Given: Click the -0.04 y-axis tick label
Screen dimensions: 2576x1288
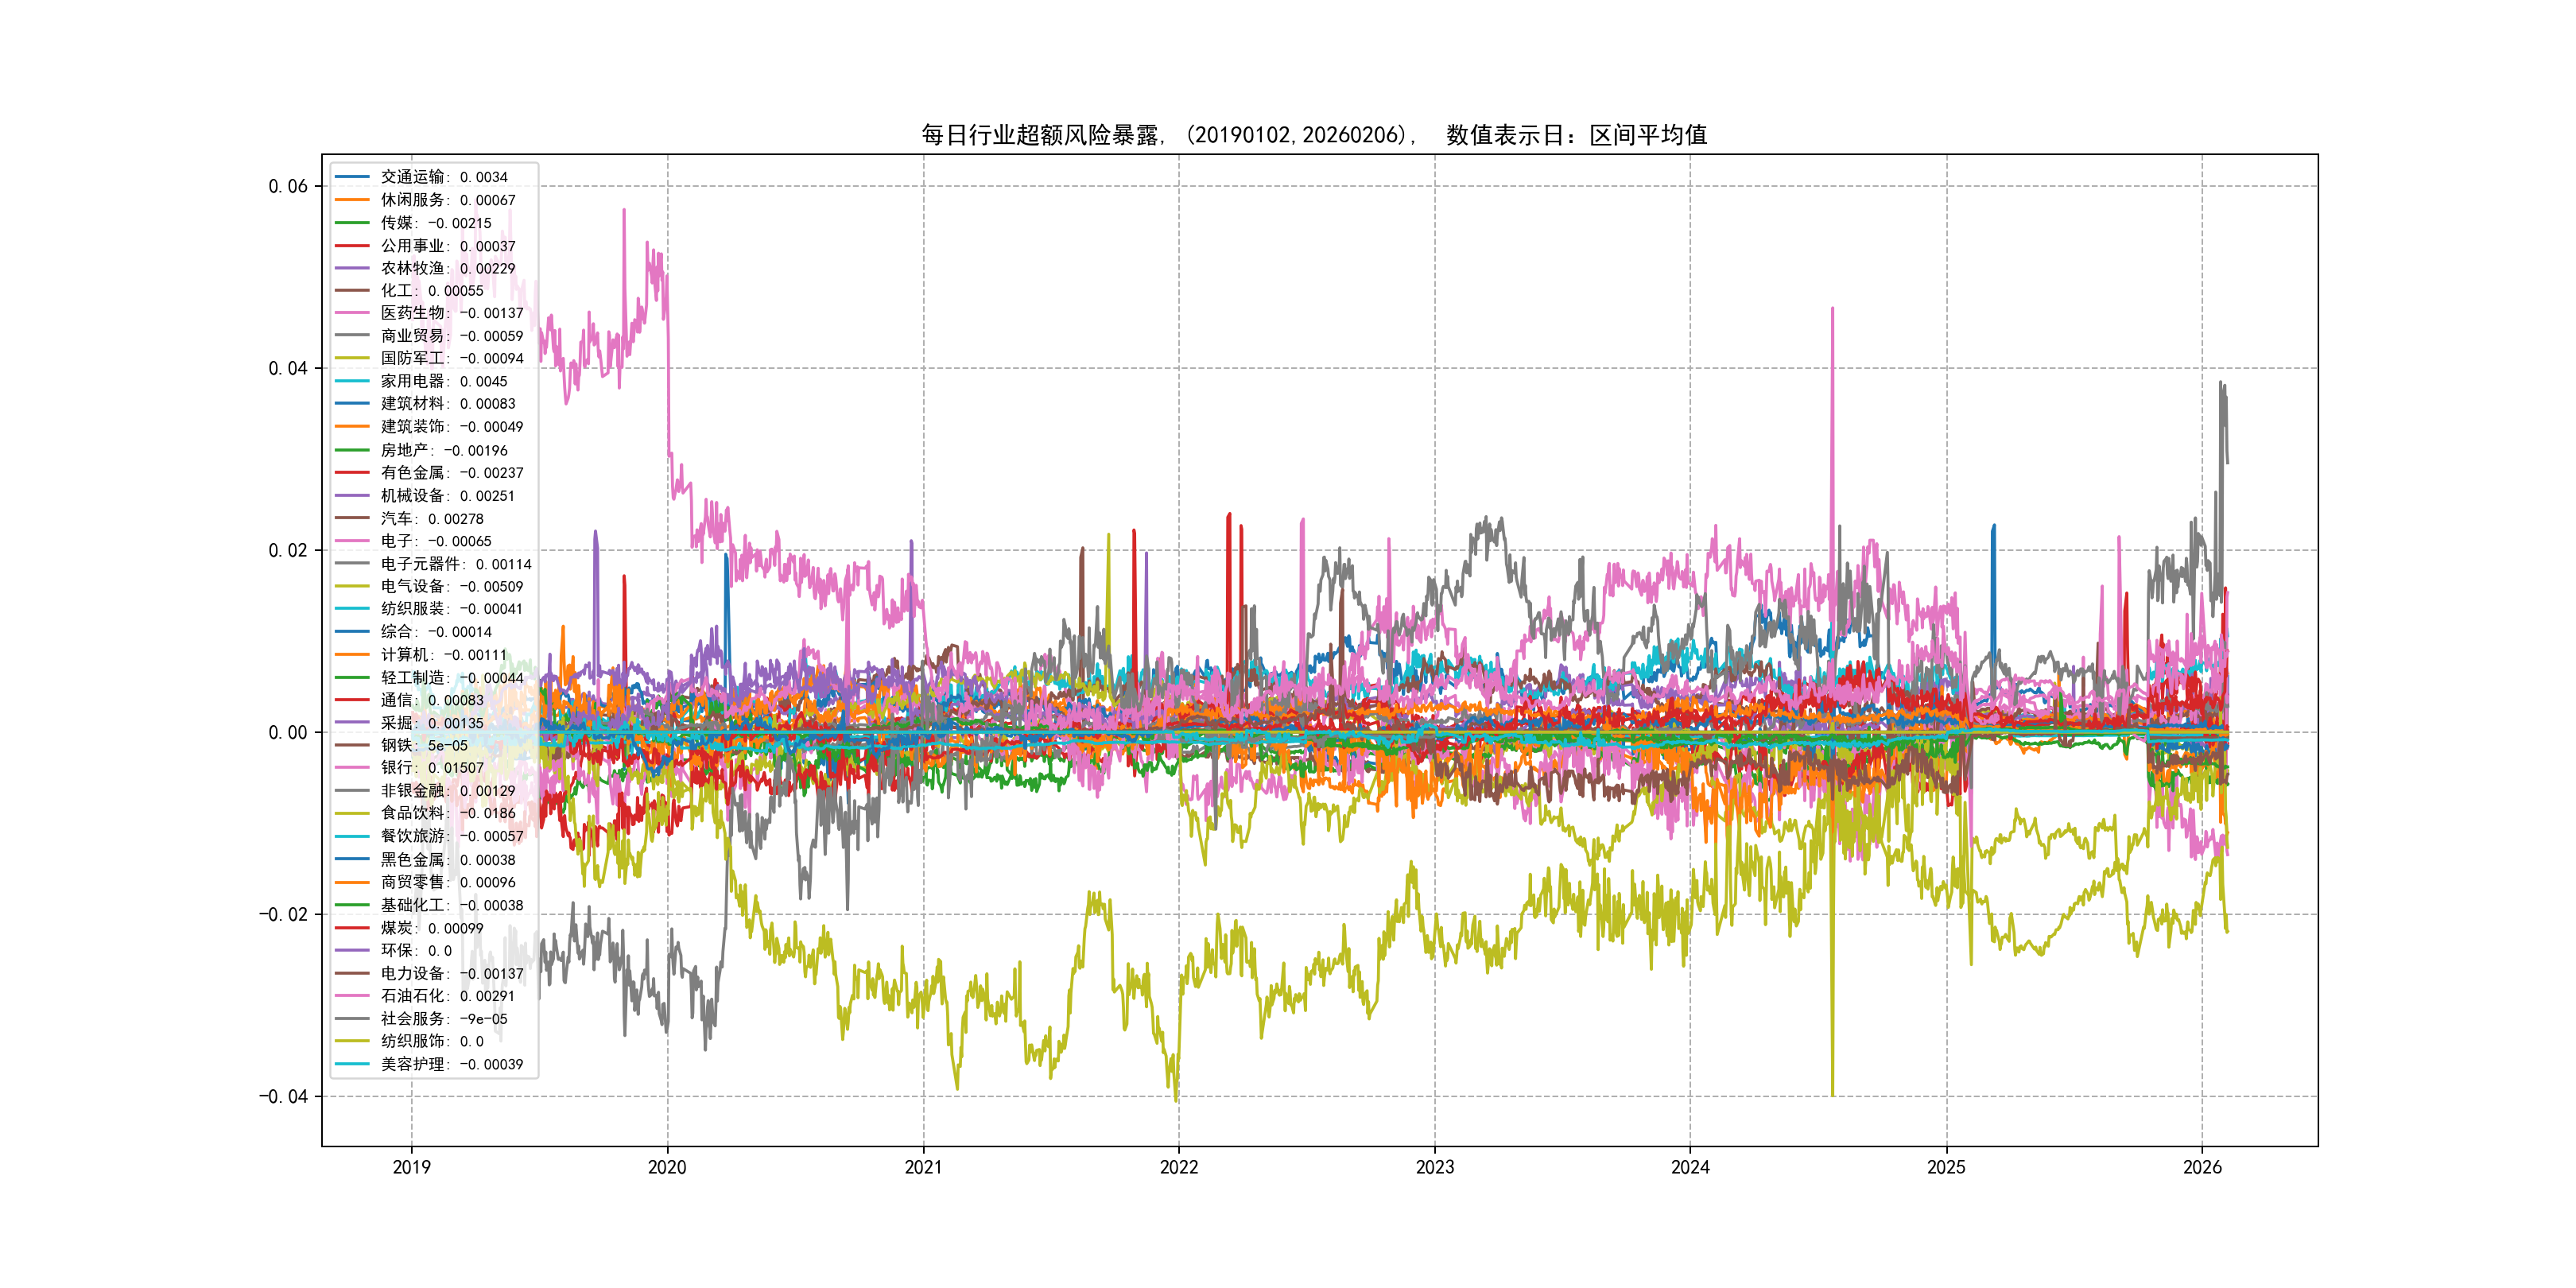Looking at the screenshot, I should tap(283, 1096).
